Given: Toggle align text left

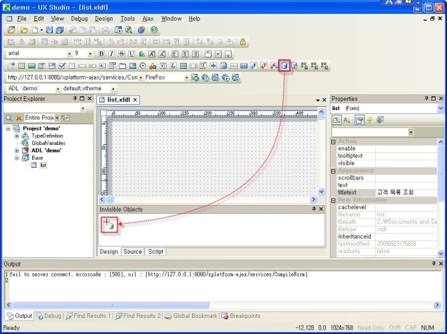Looking at the screenshot, I should pos(175,53).
